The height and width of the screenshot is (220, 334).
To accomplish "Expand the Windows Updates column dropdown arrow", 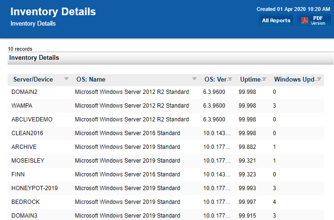I will [x=319, y=79].
